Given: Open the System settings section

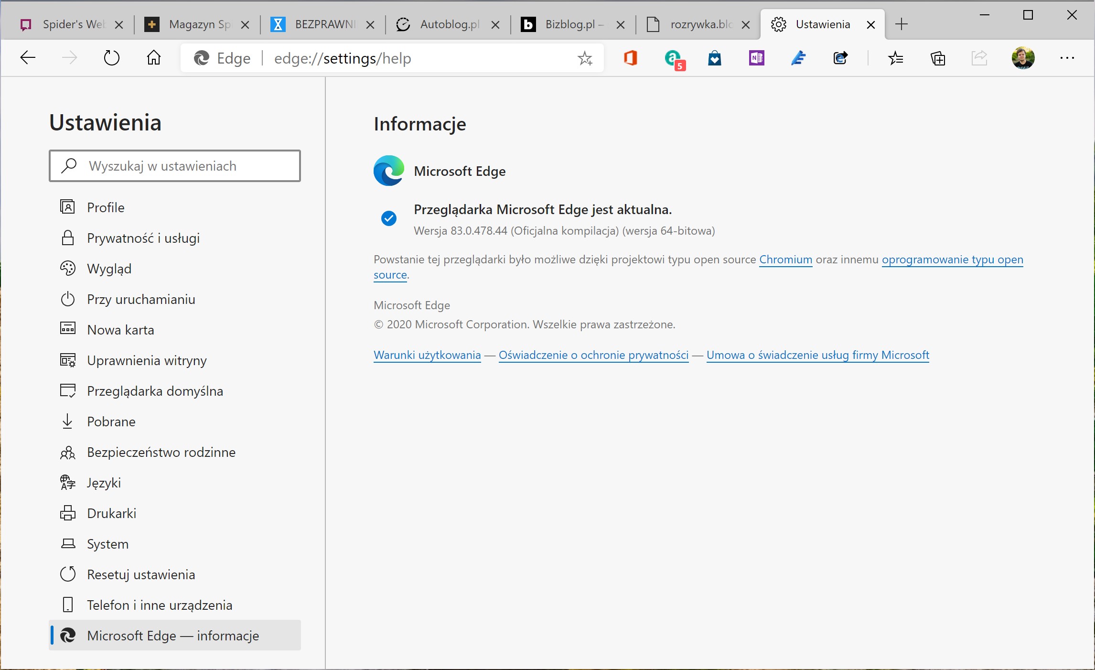Looking at the screenshot, I should [x=175, y=544].
